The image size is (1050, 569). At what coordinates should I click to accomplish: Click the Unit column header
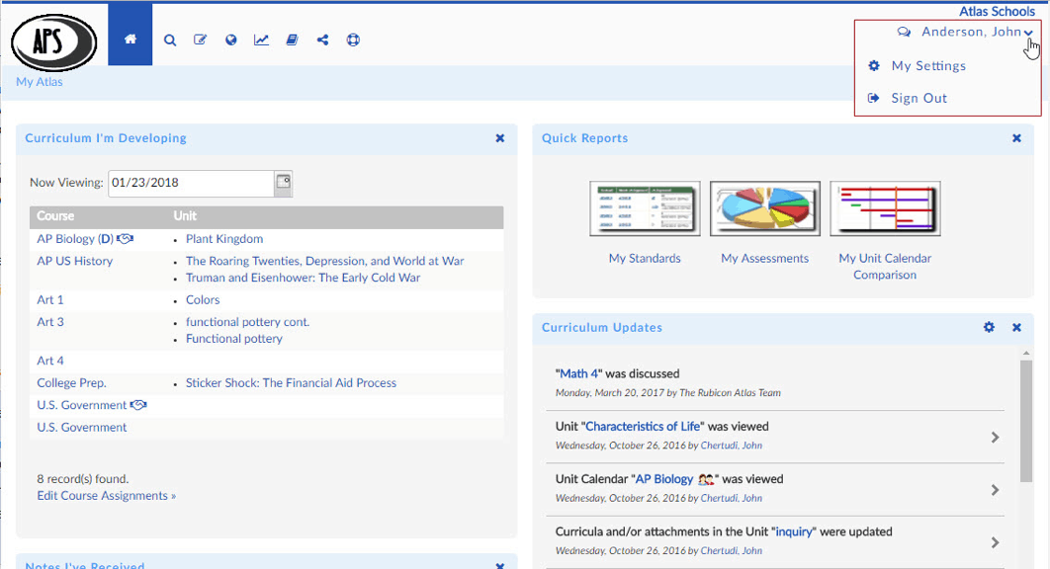[x=185, y=215]
